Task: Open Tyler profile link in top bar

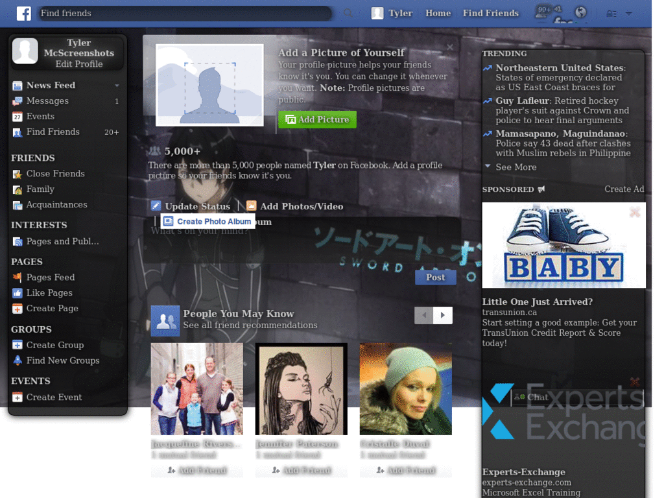Action: click(x=400, y=13)
